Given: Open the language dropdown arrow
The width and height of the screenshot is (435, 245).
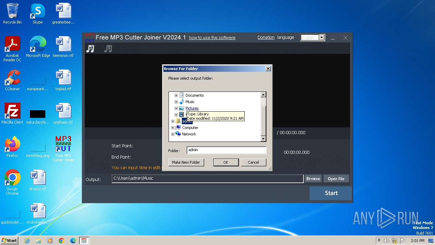Looking at the screenshot, I should click(322, 37).
